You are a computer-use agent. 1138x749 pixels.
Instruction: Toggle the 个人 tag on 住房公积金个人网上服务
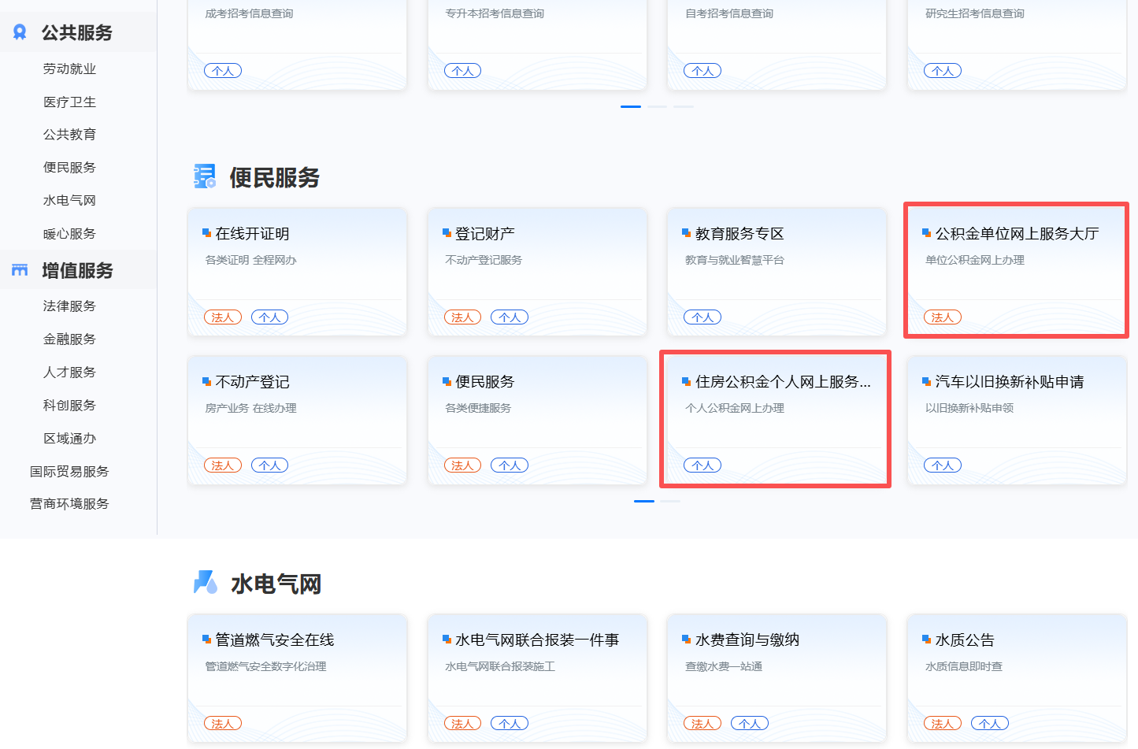coord(702,465)
